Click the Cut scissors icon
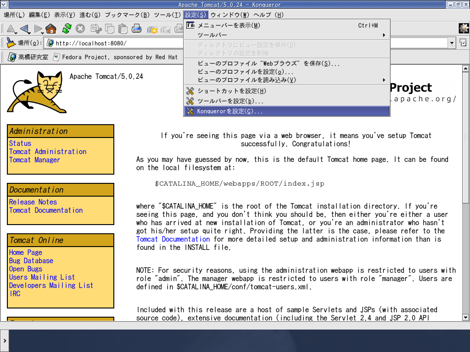This screenshot has width=470, height=352. 96,29
